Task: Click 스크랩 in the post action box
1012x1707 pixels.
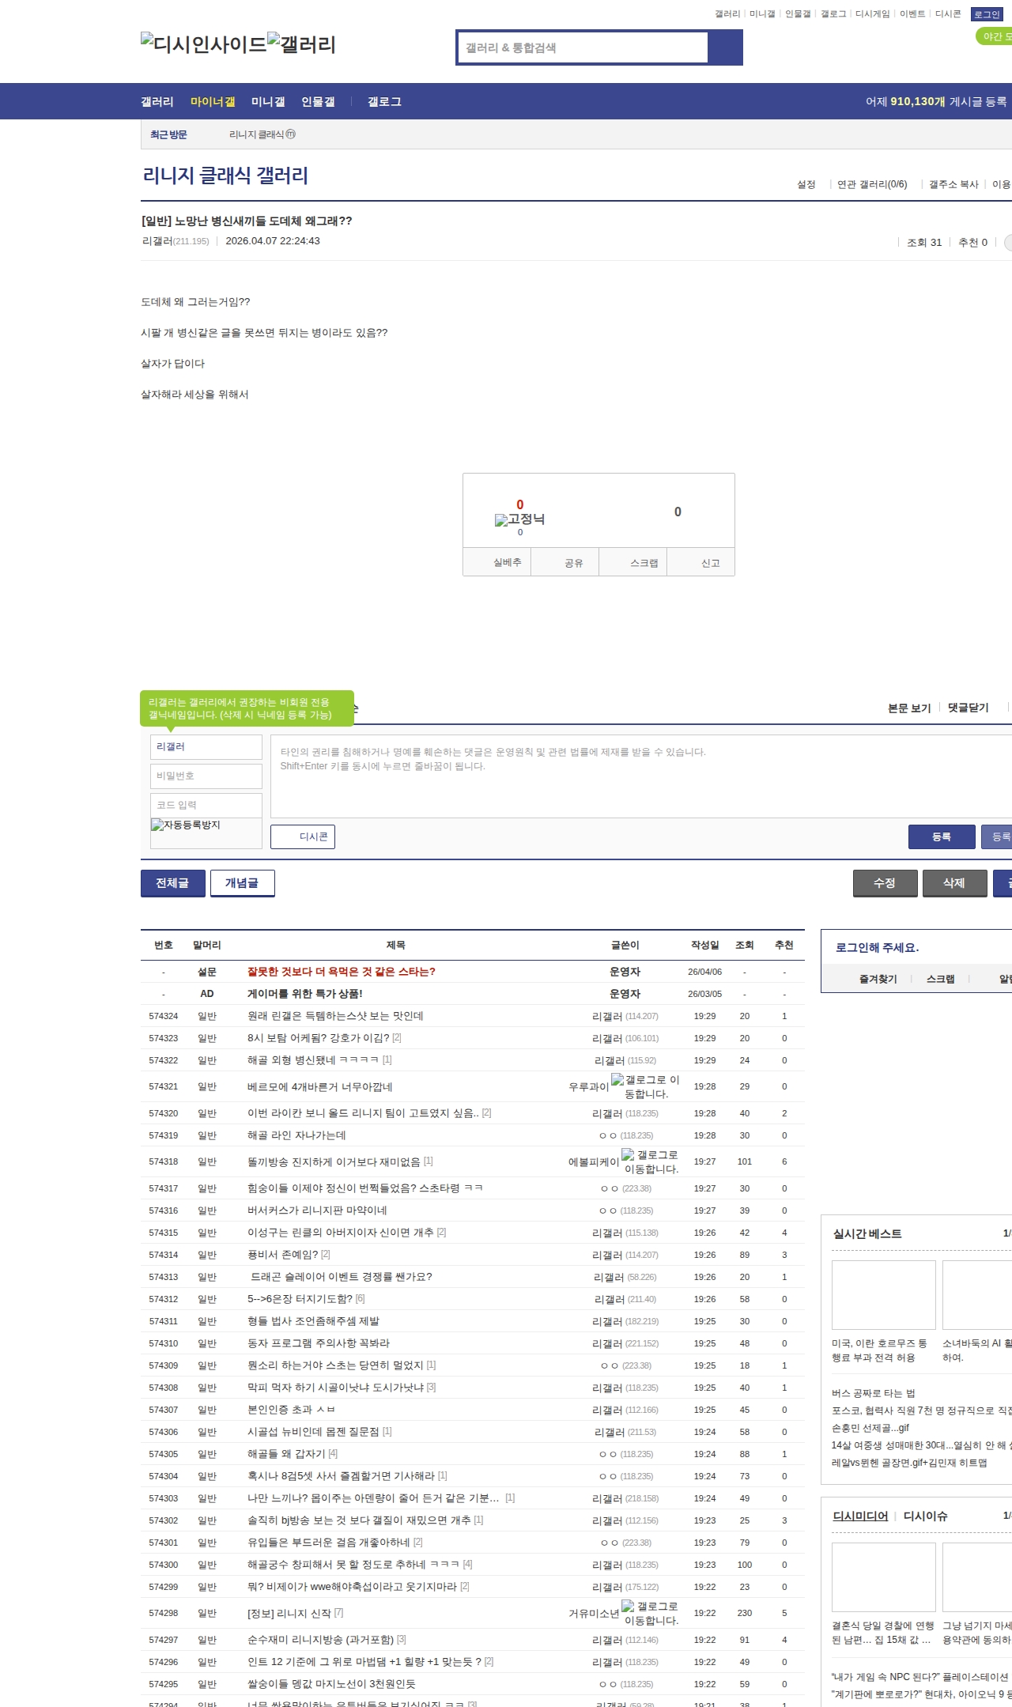Action: click(x=633, y=562)
